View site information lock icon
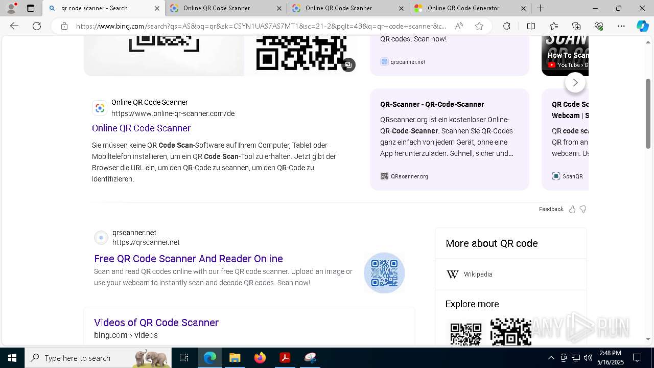 [x=64, y=26]
